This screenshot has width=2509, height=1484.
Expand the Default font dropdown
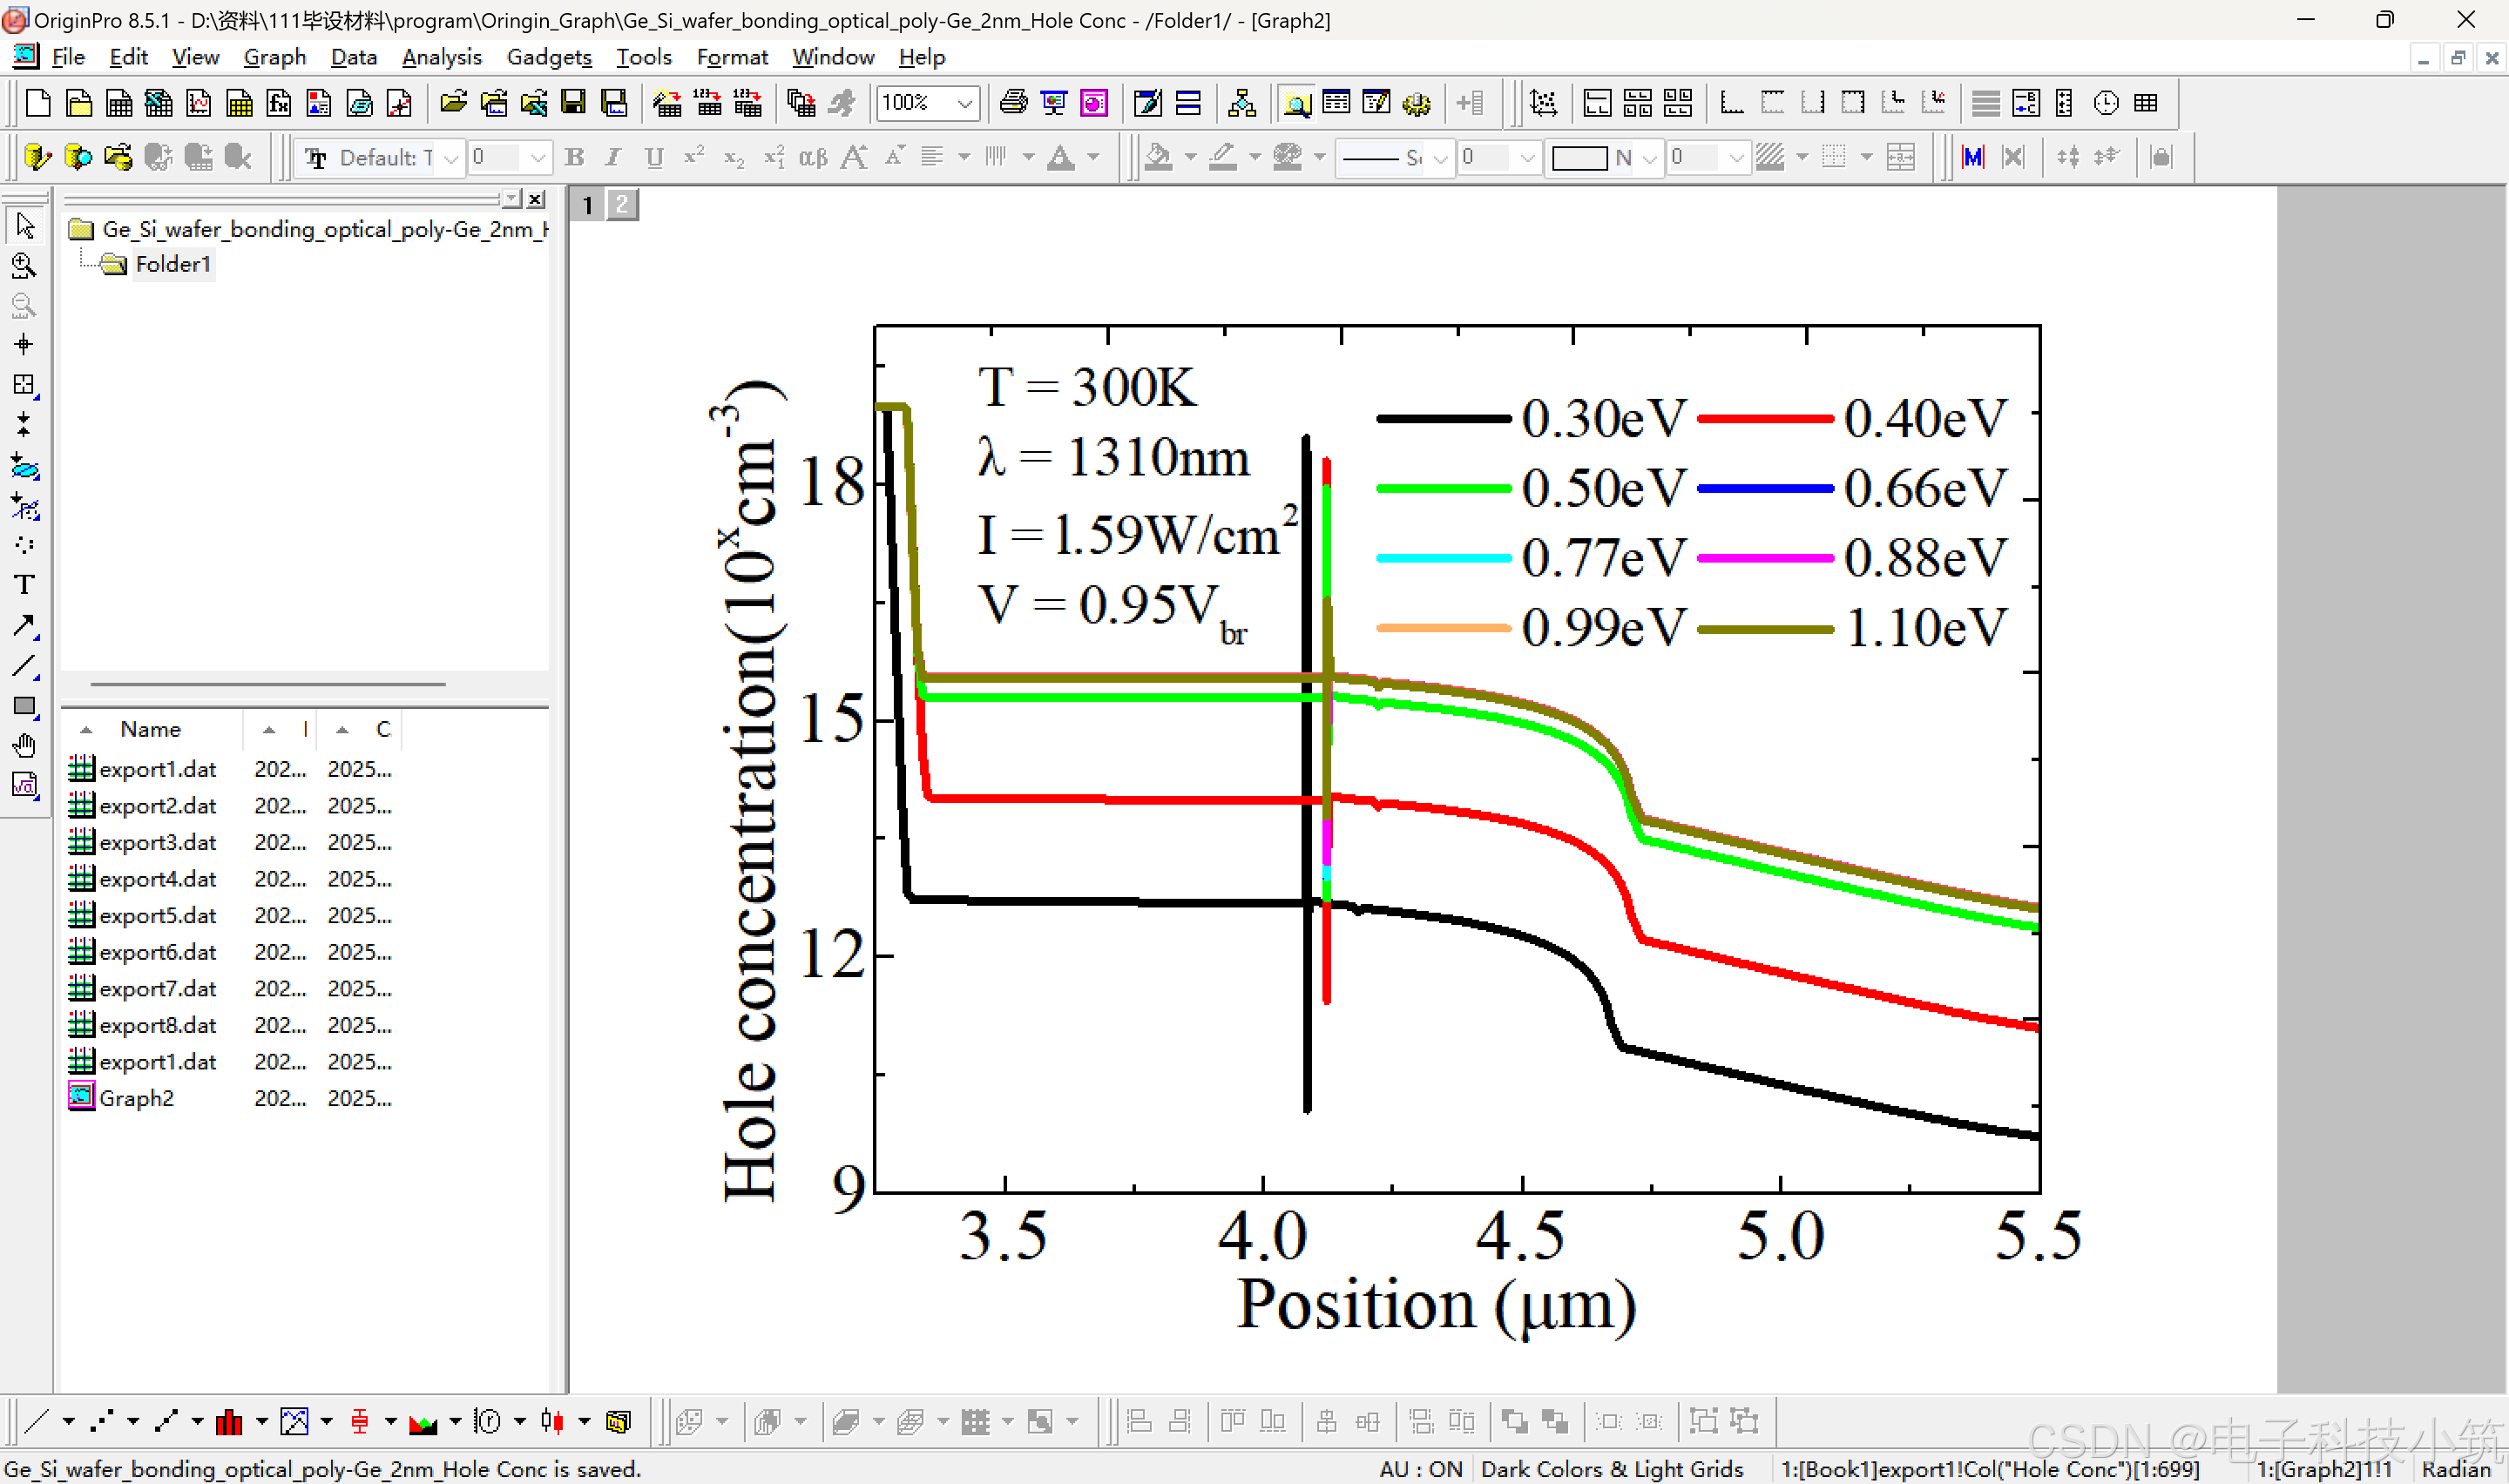451,158
